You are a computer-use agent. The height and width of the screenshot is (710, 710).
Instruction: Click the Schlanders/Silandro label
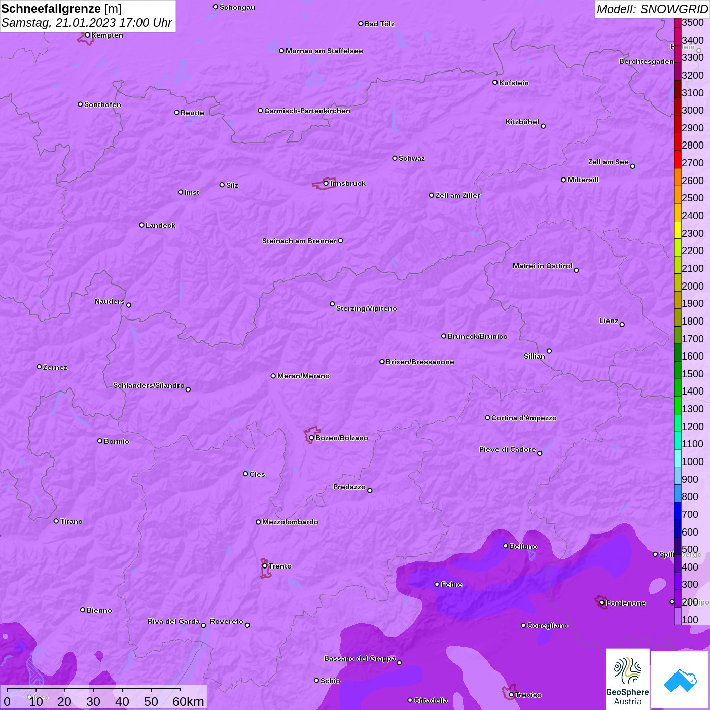click(149, 385)
